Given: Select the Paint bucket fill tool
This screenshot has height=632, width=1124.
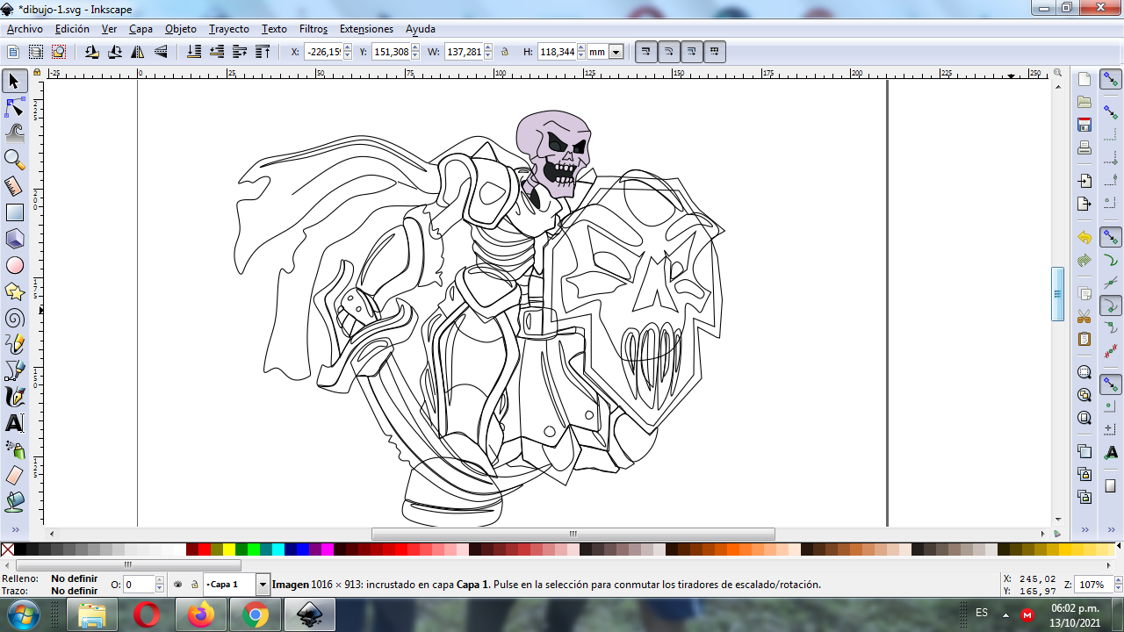Looking at the screenshot, I should point(14,502).
